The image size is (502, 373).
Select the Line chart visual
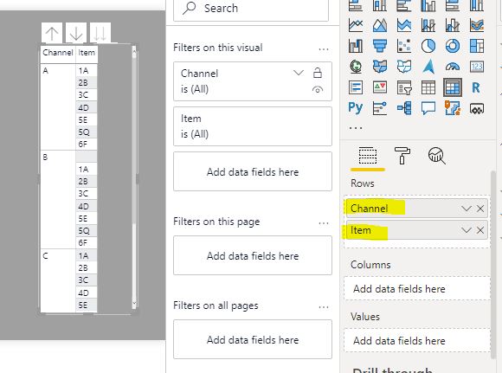coord(356,25)
